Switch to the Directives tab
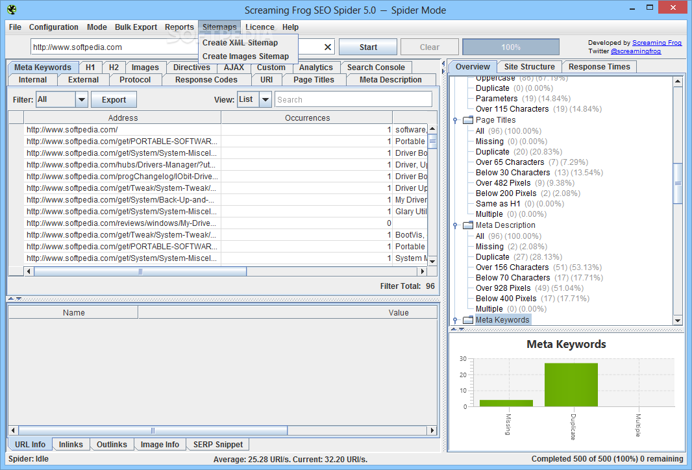This screenshot has height=470, width=692. pos(192,68)
